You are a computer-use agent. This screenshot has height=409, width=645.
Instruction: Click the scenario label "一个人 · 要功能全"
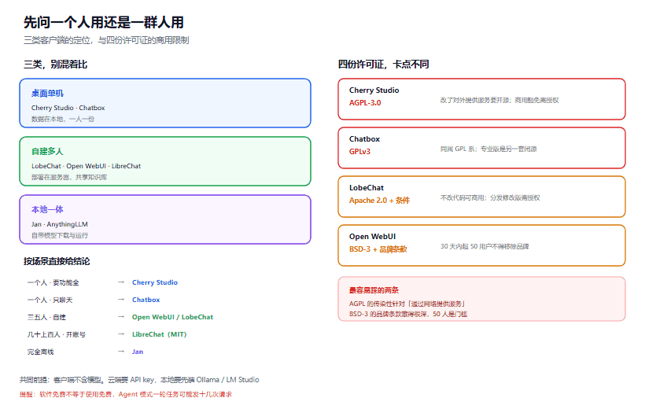point(53,282)
